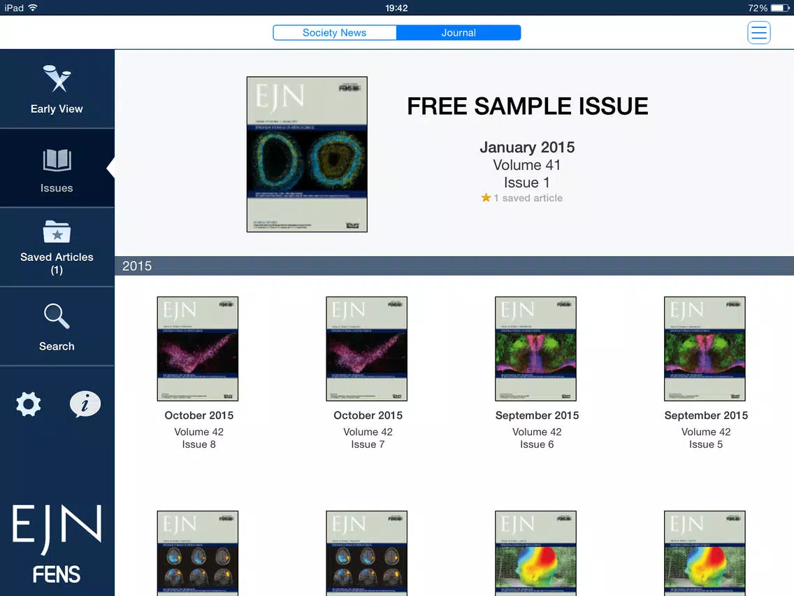Open fourth bottom-row cover with heatmap head
This screenshot has height=596, width=794.
705,553
